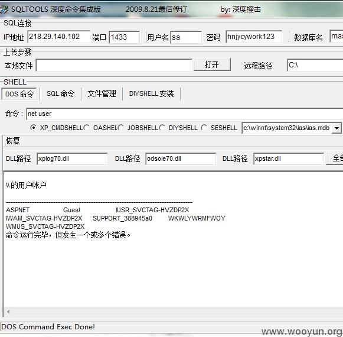The image size is (343, 337).
Task: Switch to the DOS 命令 tab
Action: (19, 94)
